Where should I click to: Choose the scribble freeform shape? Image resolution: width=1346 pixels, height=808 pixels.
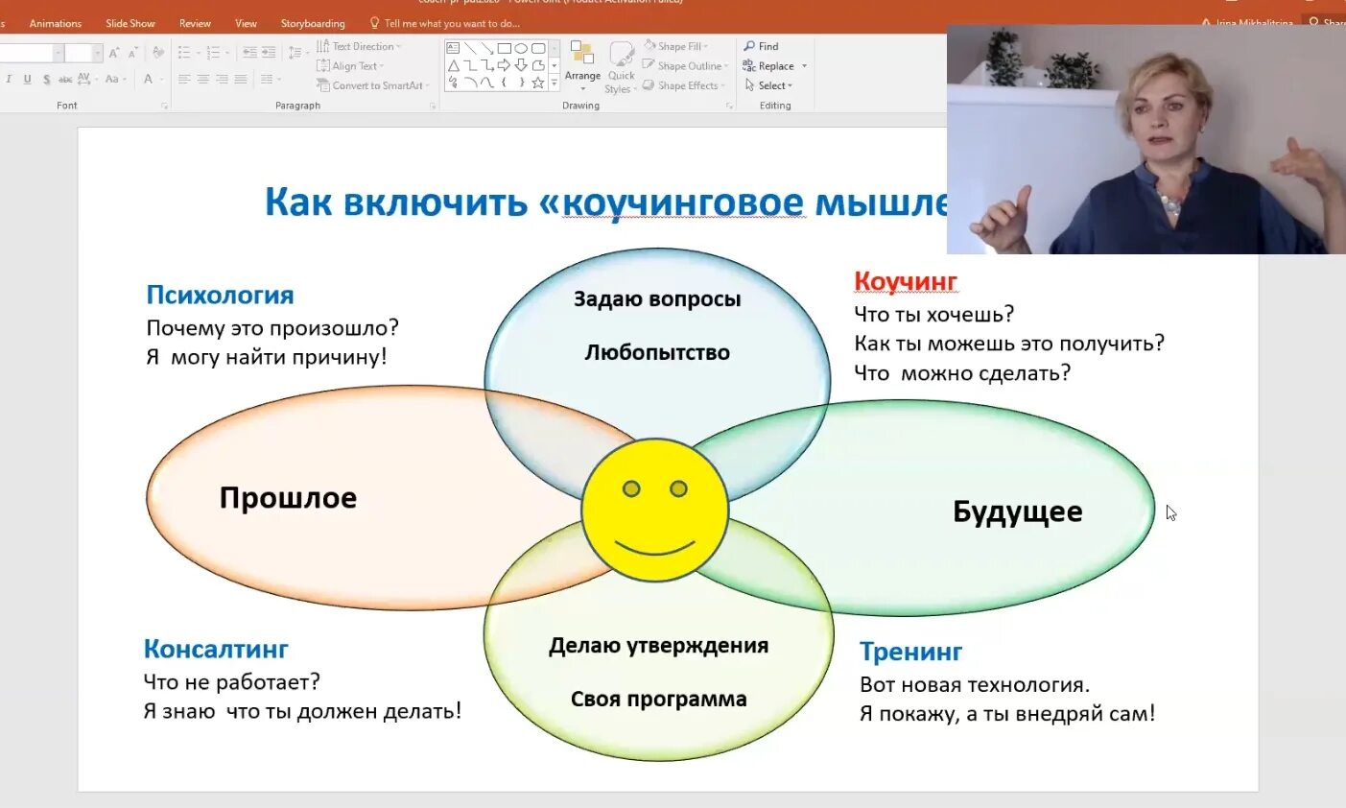(x=453, y=83)
